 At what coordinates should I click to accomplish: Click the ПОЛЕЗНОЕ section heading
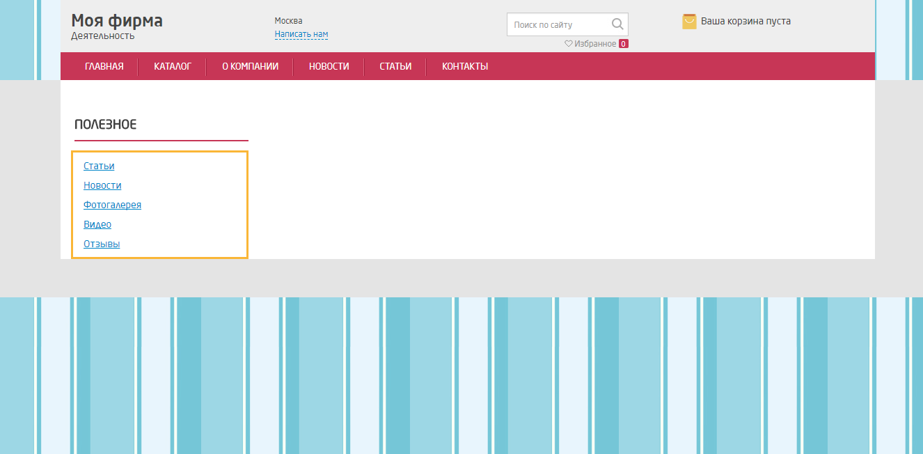coord(105,125)
